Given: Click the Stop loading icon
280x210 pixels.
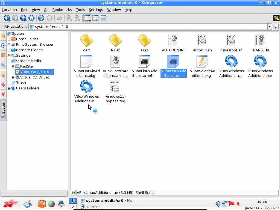Looking at the screenshot, I should [x=49, y=18].
